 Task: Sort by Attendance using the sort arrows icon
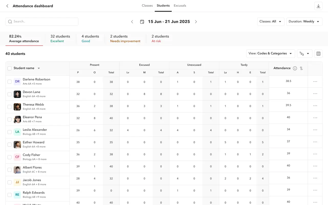click(301, 68)
